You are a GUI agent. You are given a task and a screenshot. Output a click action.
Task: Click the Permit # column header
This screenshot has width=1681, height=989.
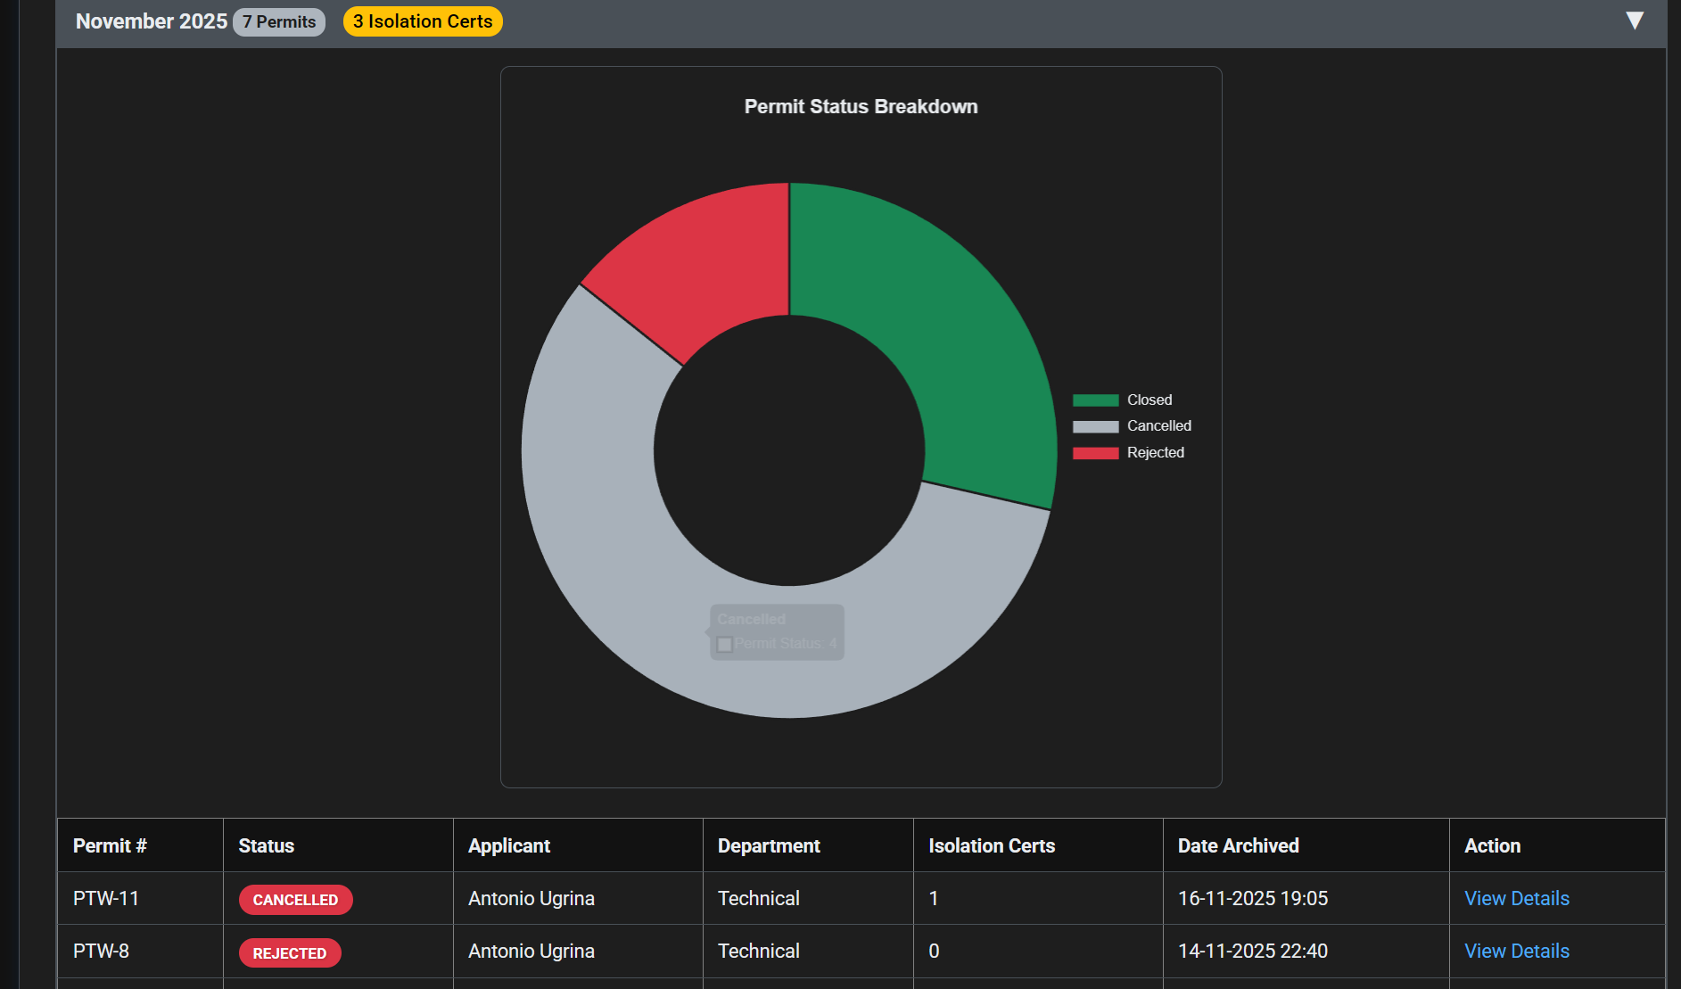(x=110, y=845)
